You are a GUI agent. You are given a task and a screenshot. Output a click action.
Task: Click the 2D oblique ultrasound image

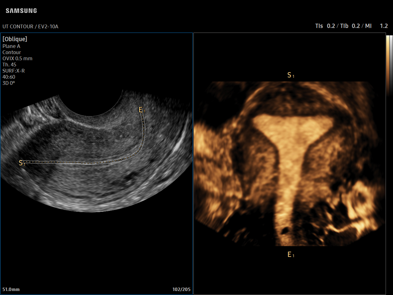pyautogui.click(x=96, y=151)
